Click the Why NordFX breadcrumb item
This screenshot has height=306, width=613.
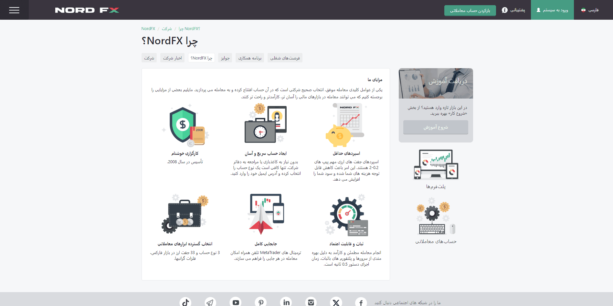[x=189, y=29]
